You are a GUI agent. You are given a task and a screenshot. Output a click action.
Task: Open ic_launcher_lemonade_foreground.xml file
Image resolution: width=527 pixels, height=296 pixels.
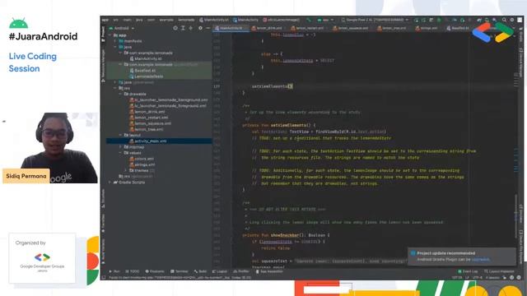pos(168,106)
